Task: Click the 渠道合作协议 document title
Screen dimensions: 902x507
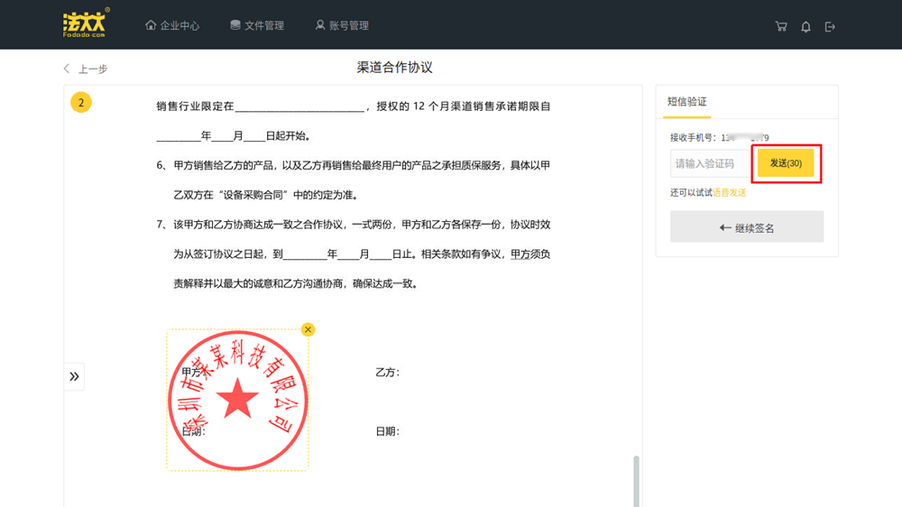Action: pos(394,68)
